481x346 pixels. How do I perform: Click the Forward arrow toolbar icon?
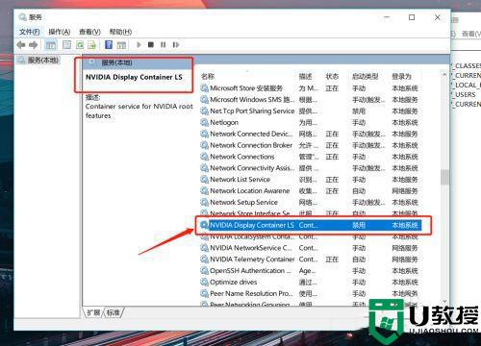click(34, 45)
